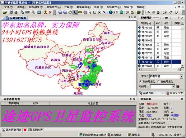Open the 报表 menu
Viewport: 186px width, 138px height.
(x=99, y=7)
